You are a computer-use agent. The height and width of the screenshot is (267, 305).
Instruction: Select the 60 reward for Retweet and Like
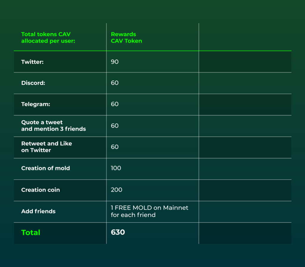115,147
